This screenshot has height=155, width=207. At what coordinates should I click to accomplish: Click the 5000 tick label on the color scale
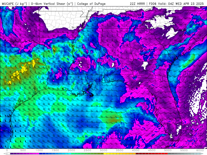point(168,150)
